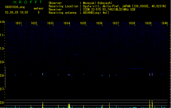Click time marker 1632
The image size is (171, 108).
pyautogui.click(x=34, y=23)
